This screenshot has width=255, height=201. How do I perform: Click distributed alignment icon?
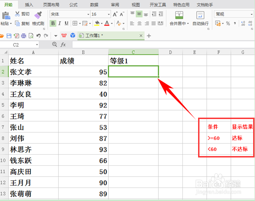161,24
